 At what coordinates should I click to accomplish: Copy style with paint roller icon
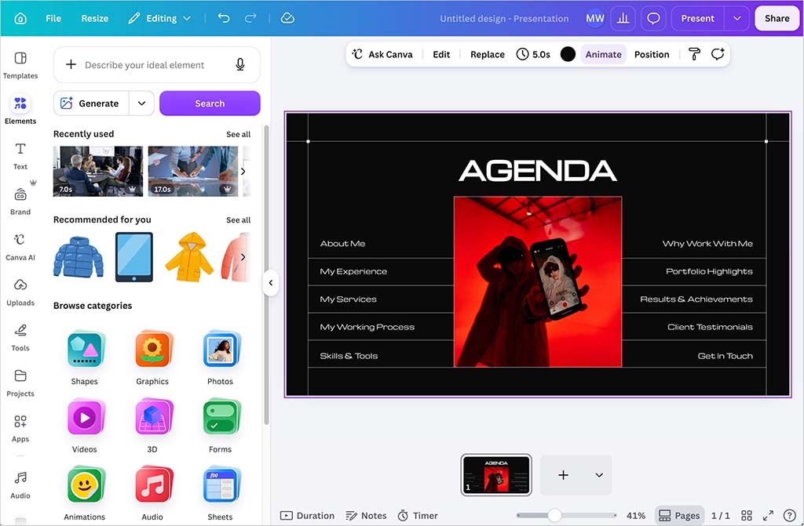tap(694, 54)
